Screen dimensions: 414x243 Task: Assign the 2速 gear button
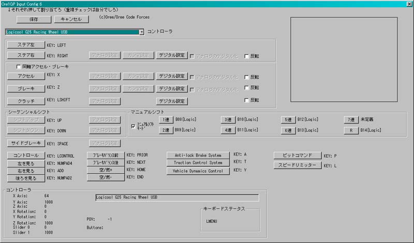[166, 130]
